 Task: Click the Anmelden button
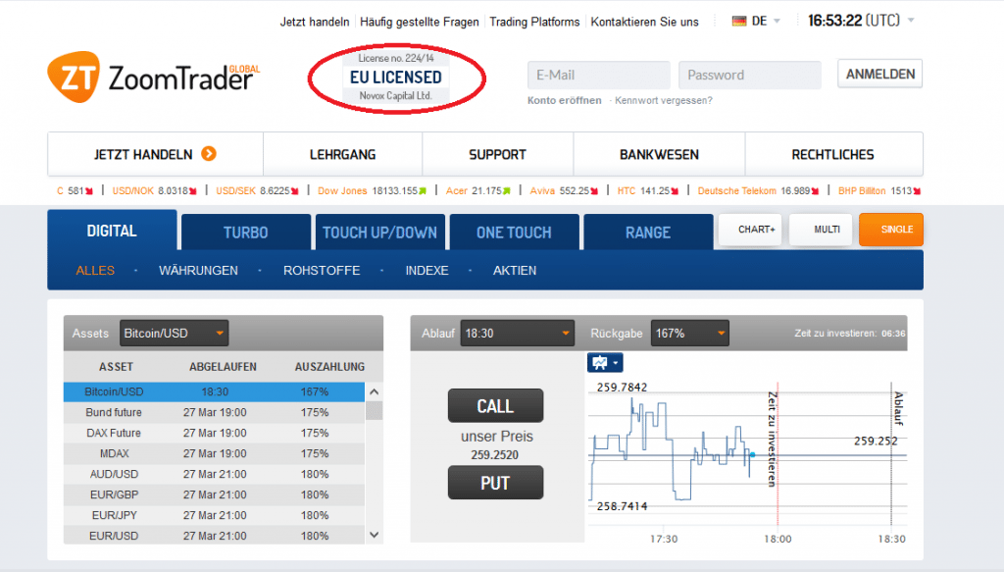coord(880,74)
